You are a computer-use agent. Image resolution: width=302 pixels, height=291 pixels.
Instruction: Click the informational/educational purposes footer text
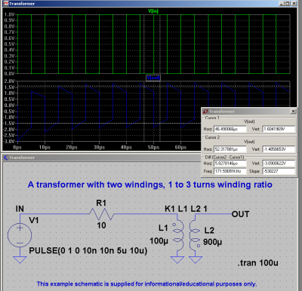pyautogui.click(x=146, y=284)
